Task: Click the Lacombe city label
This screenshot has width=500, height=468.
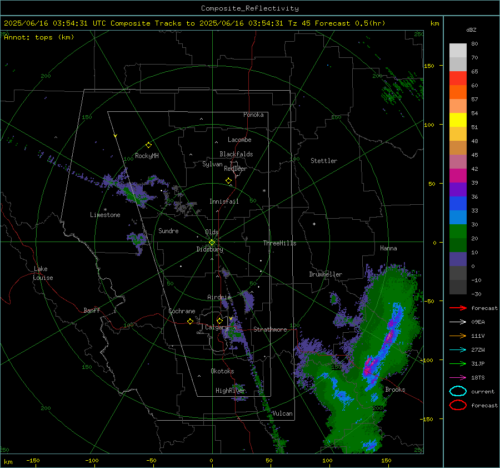Action: coord(239,140)
